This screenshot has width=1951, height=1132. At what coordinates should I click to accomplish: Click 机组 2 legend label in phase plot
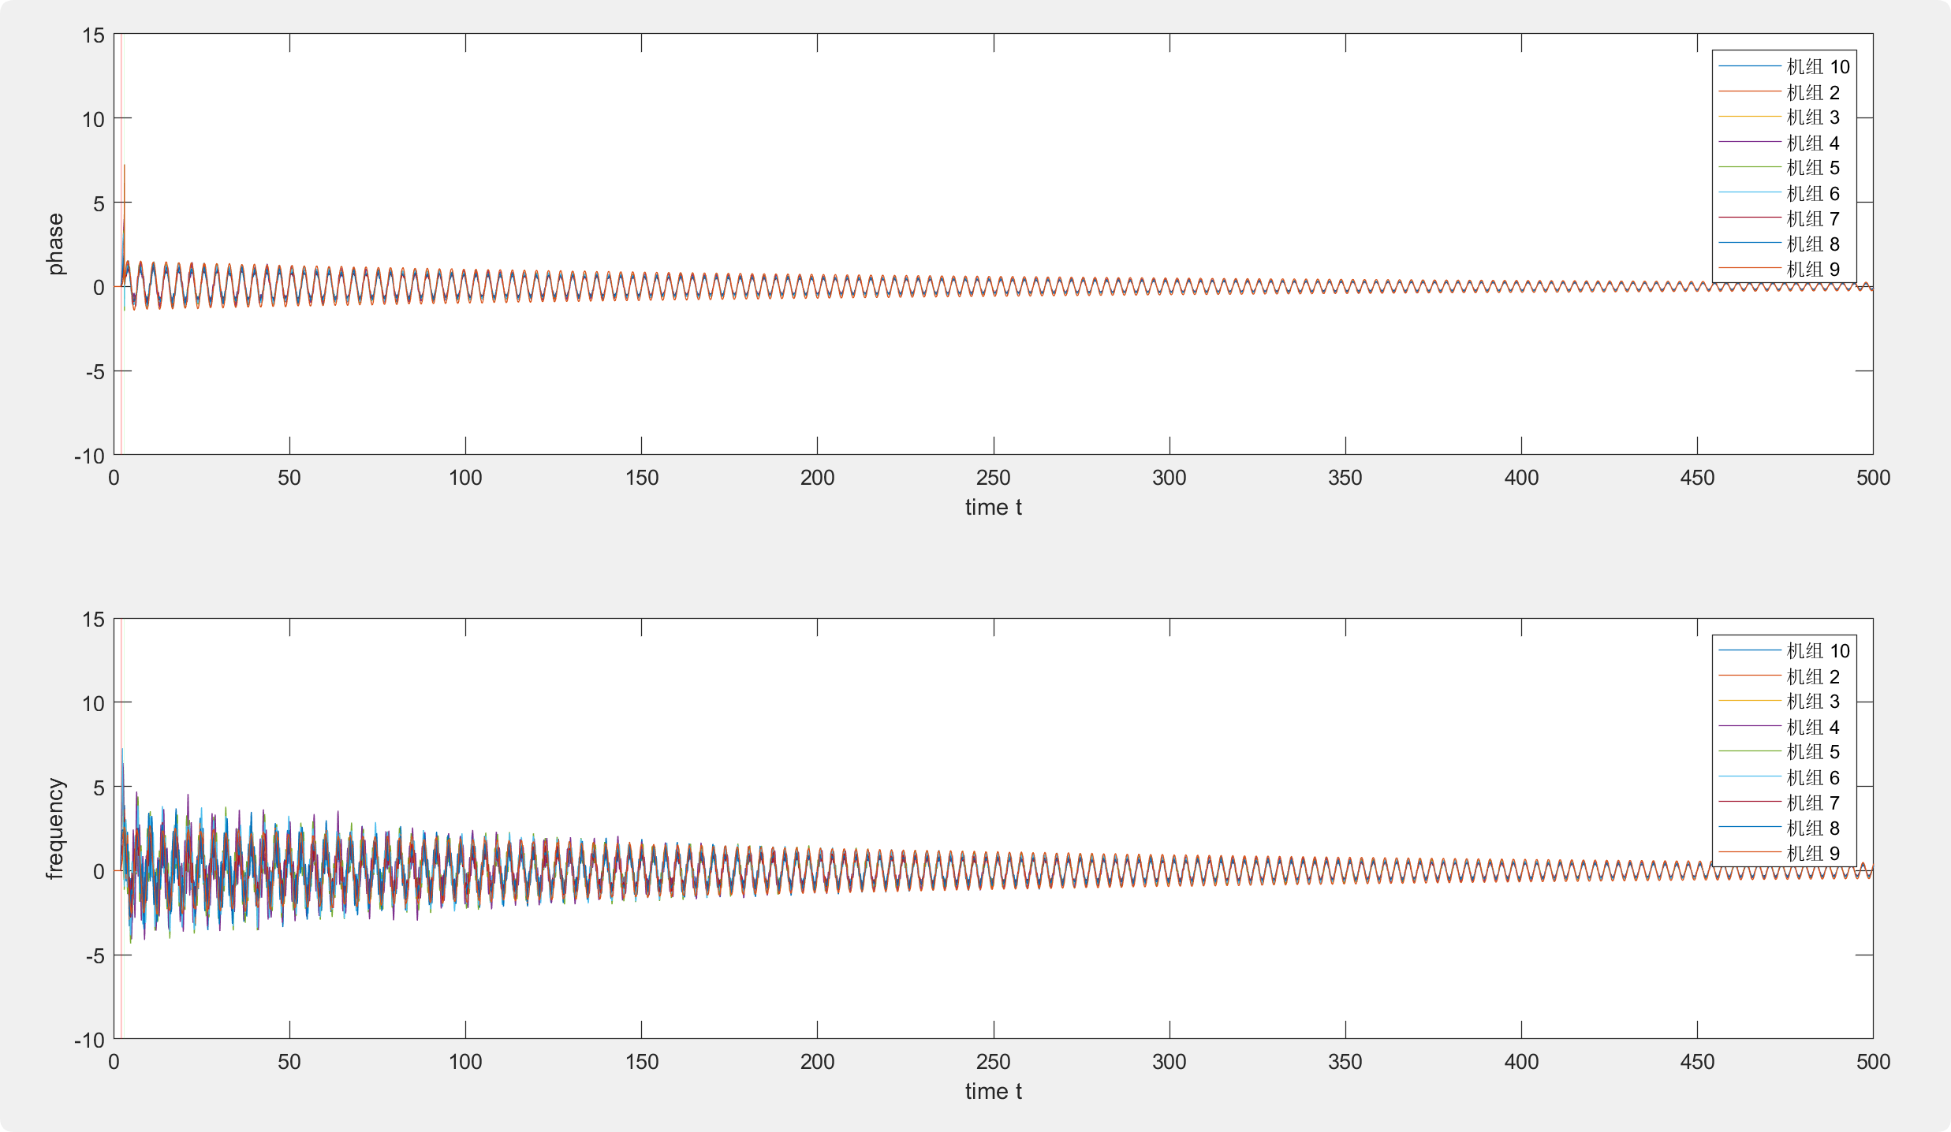[x=1812, y=93]
